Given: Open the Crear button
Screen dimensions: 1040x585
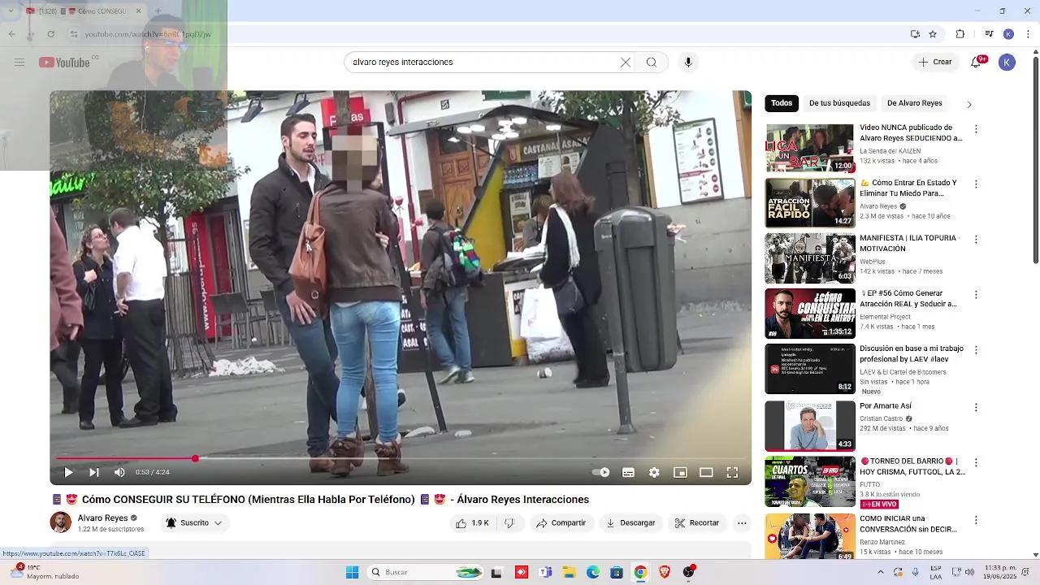Looking at the screenshot, I should (935, 62).
